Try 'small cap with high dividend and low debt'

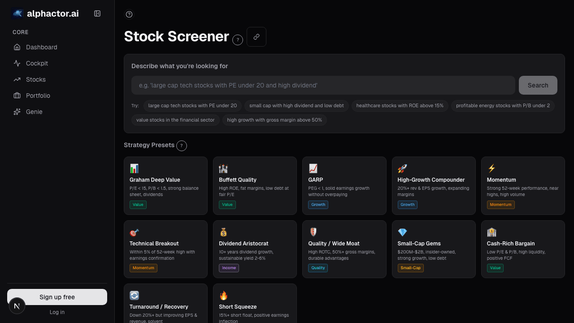(296, 105)
